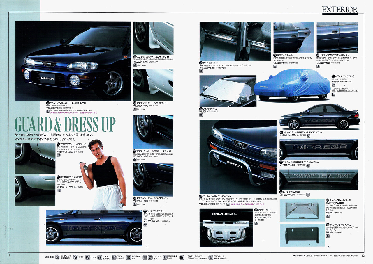The width and height of the screenshot is (373, 264).
Task: Click the 全 icon under item 51 rear white splash board
Action: point(135,109)
